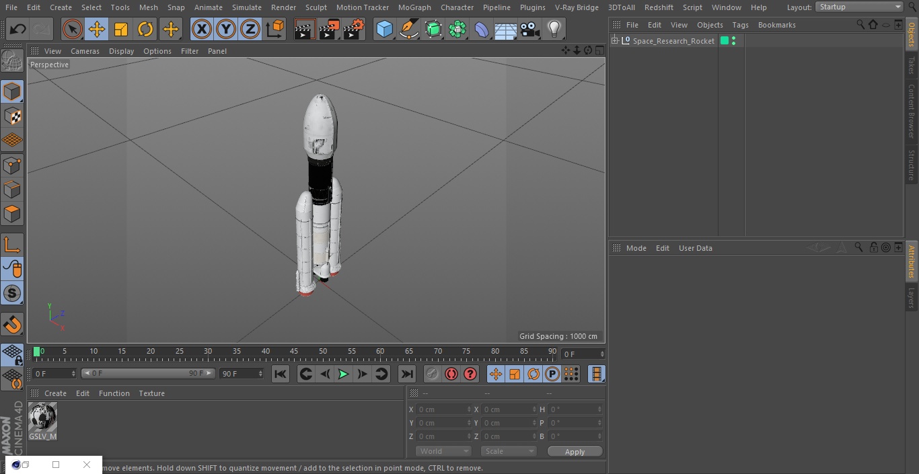
Task: Click Record Active Objects keyframe button
Action: [x=433, y=374]
